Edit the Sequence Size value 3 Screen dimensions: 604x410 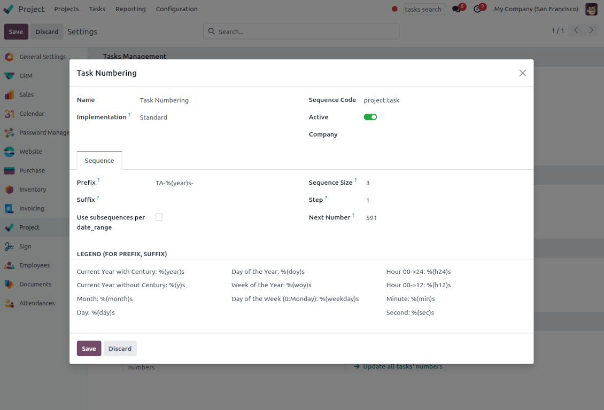click(x=446, y=183)
